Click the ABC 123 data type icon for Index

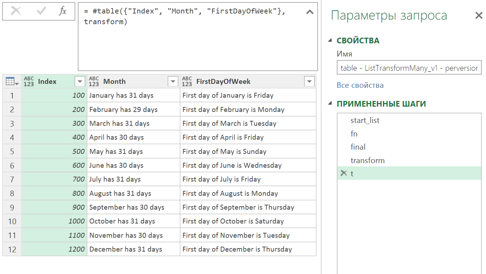pos(28,81)
